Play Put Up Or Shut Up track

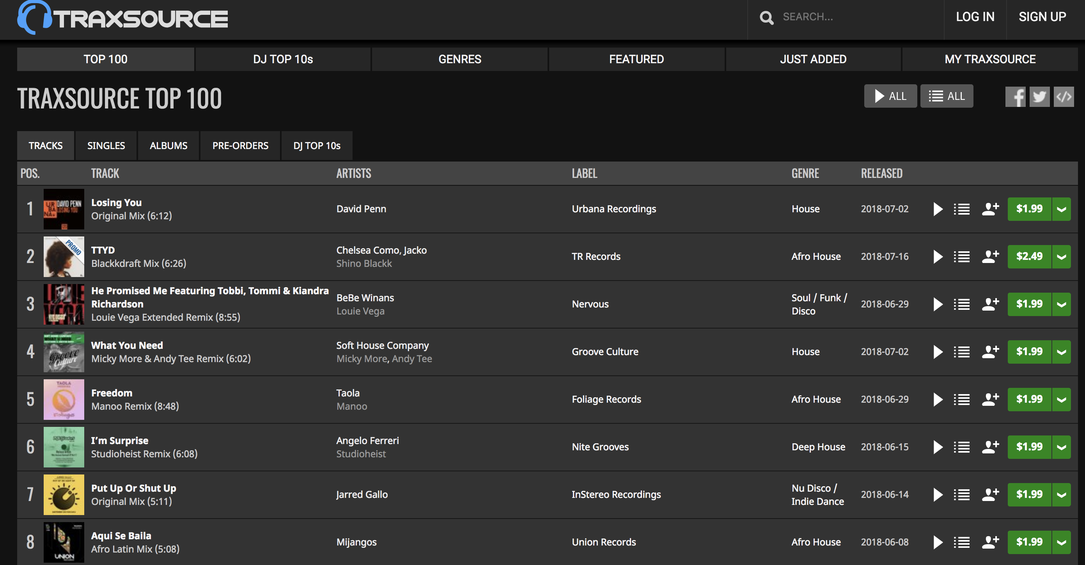938,495
